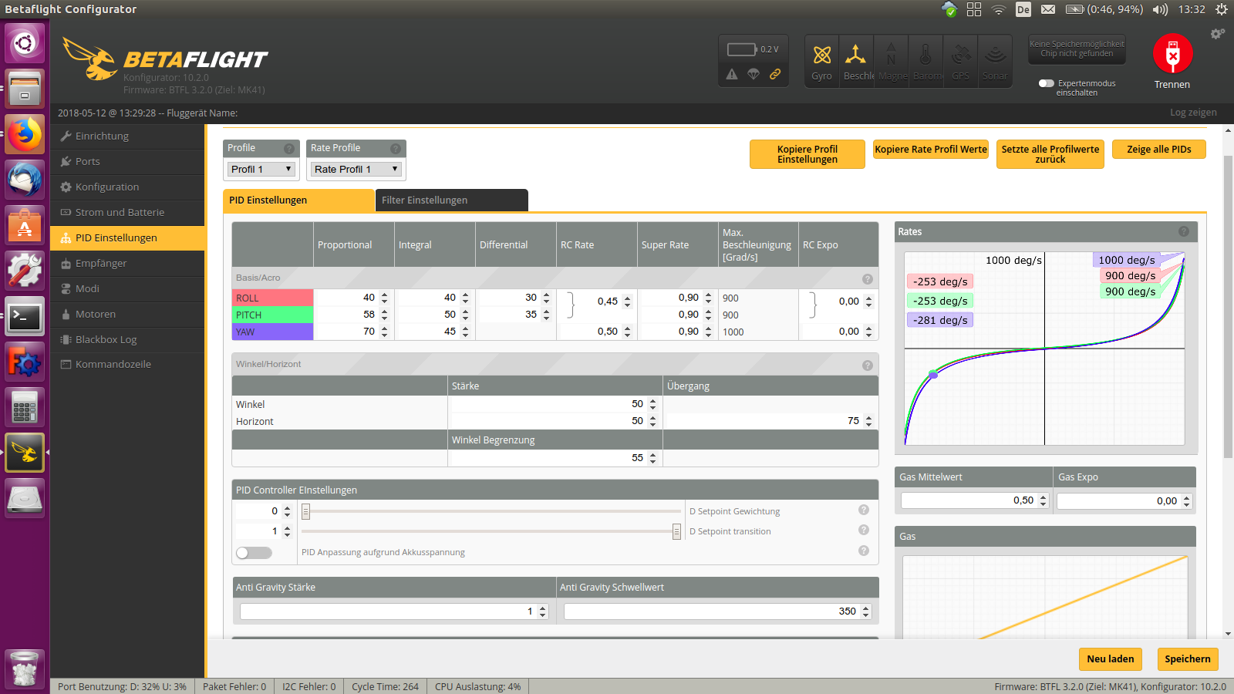
Task: Open the settings gear in top-right corner
Action: pyautogui.click(x=1217, y=34)
